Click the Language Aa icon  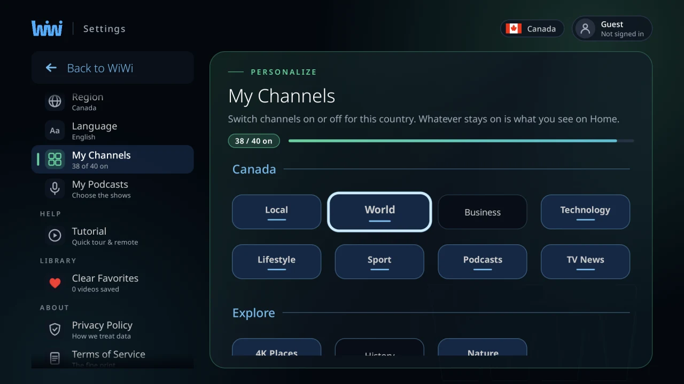coord(55,131)
